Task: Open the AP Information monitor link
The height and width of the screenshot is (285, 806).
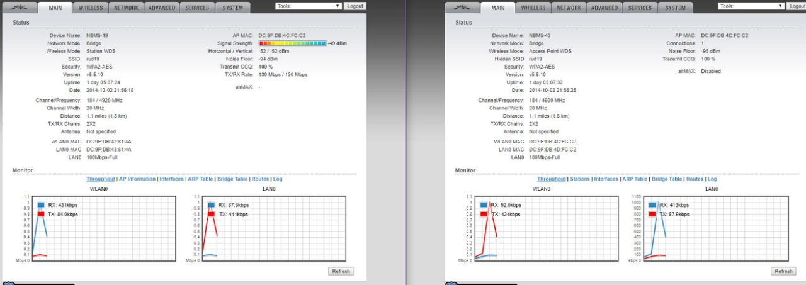Action: point(137,179)
